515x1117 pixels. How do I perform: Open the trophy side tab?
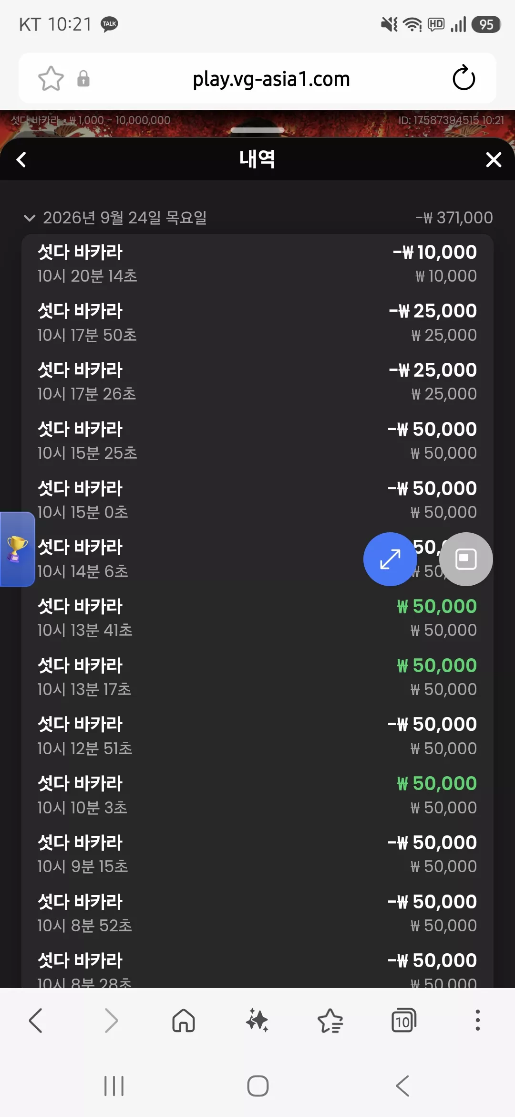(17, 549)
